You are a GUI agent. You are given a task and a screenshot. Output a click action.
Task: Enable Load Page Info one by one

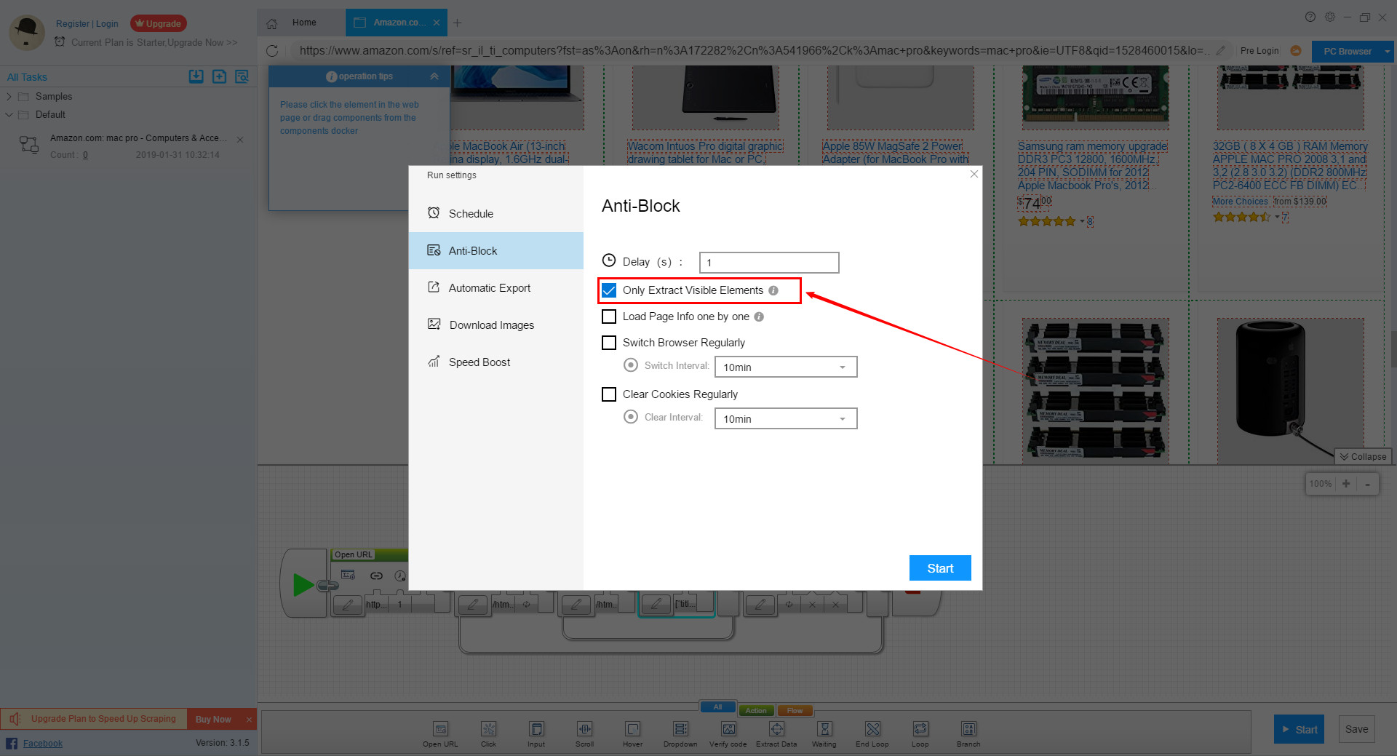609,317
